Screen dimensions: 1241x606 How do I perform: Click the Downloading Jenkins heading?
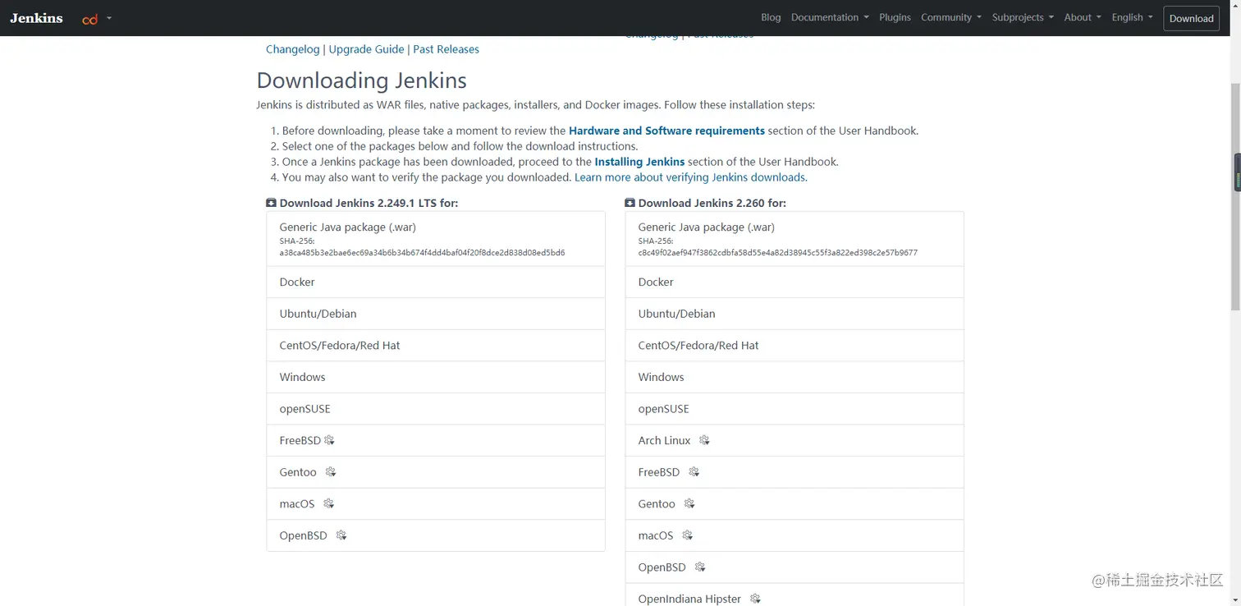[x=361, y=80]
